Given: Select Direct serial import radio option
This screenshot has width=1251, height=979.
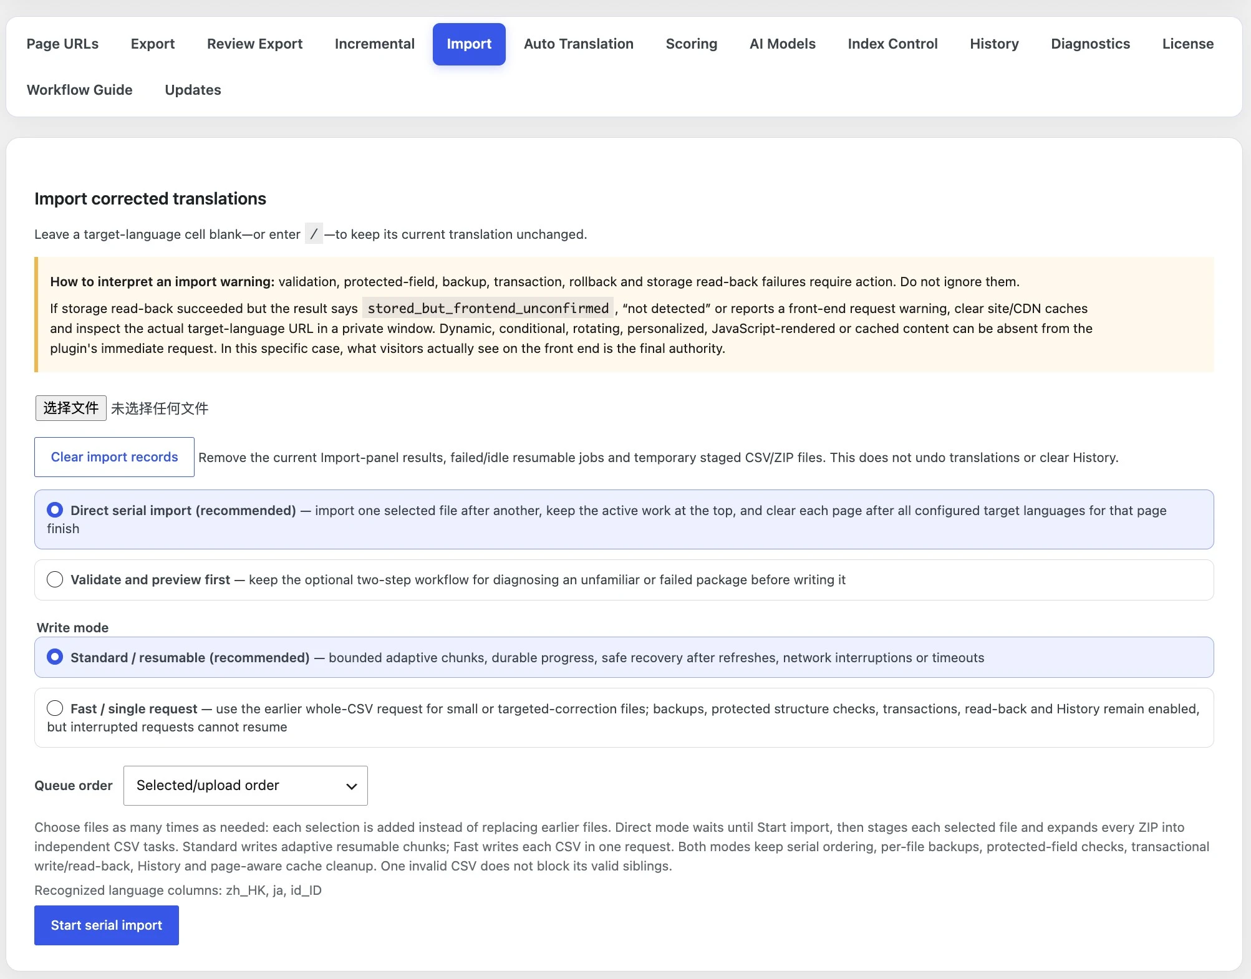Looking at the screenshot, I should click(x=55, y=510).
